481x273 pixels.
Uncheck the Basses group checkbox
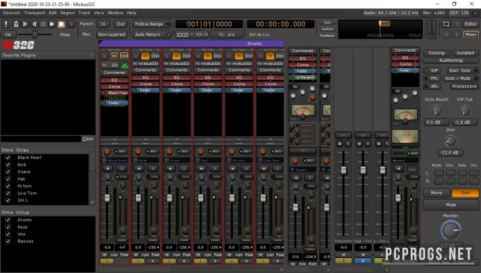(x=8, y=241)
